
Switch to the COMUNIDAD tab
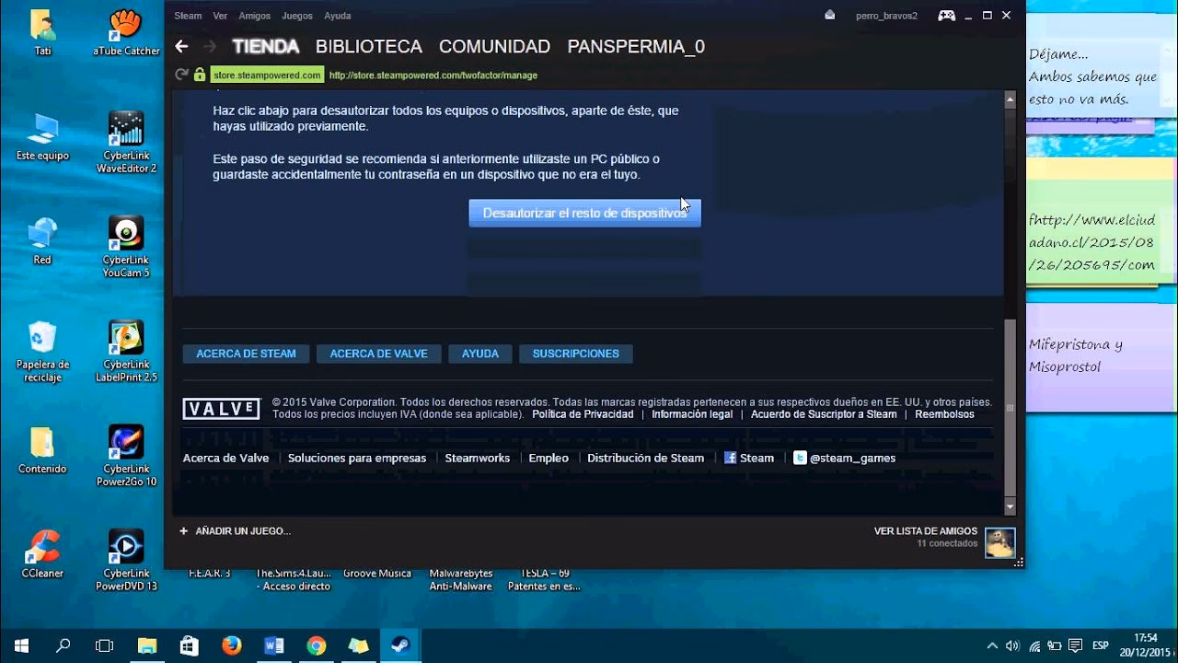(x=494, y=46)
